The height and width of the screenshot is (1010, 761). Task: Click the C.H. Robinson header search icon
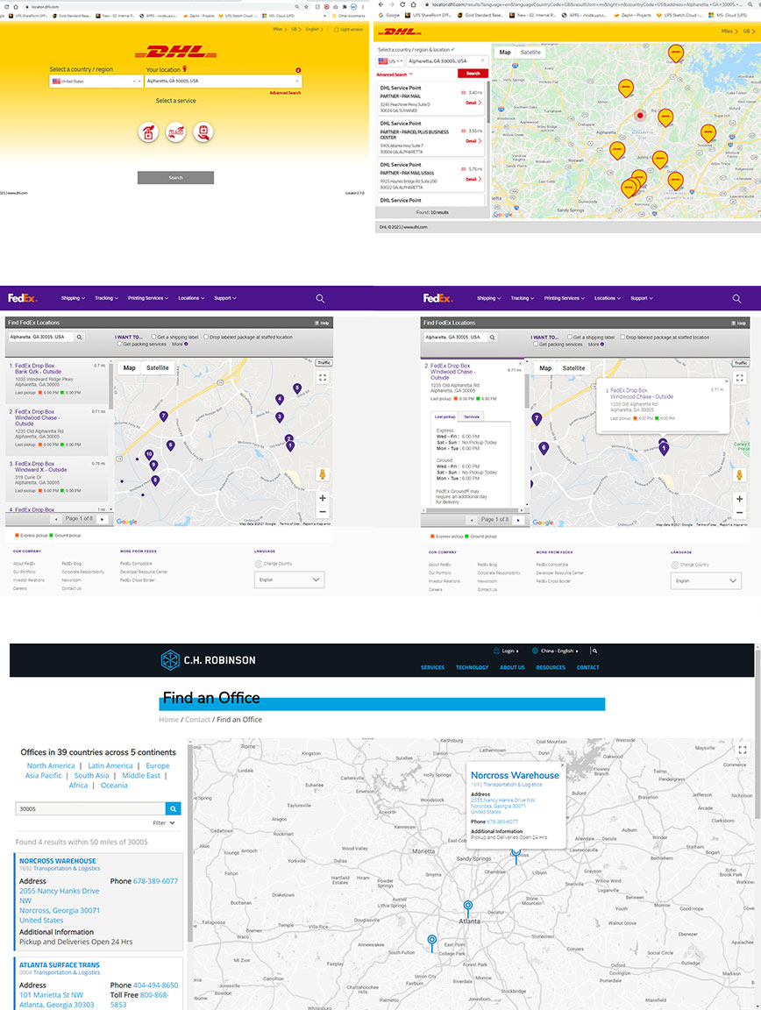click(x=594, y=651)
